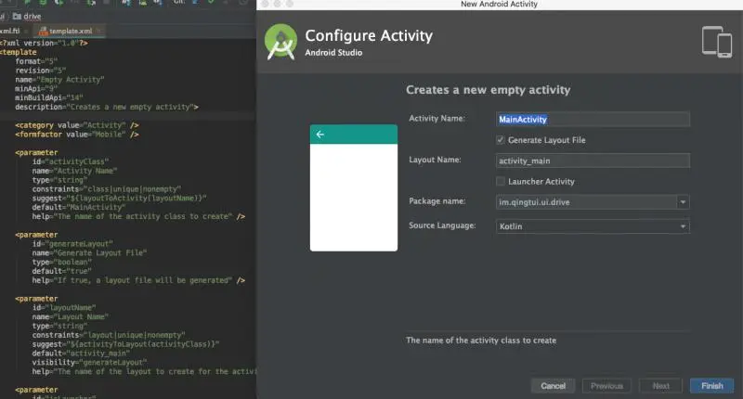The image size is (743, 399).
Task: Open the Source Language dropdown showing Kotlin
Action: click(593, 226)
